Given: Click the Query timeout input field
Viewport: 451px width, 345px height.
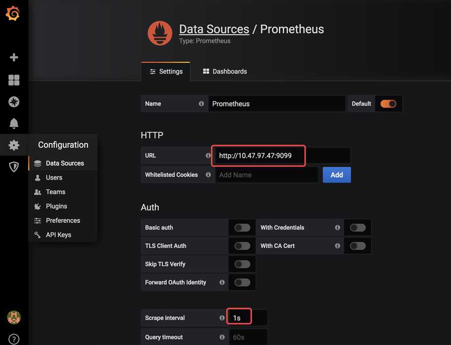Looking at the screenshot, I should (x=248, y=337).
